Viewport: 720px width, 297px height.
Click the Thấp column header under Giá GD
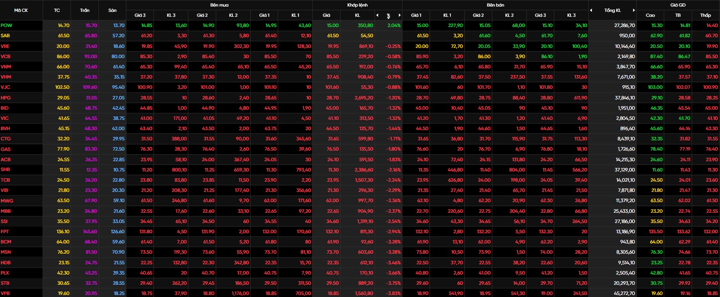706,15
